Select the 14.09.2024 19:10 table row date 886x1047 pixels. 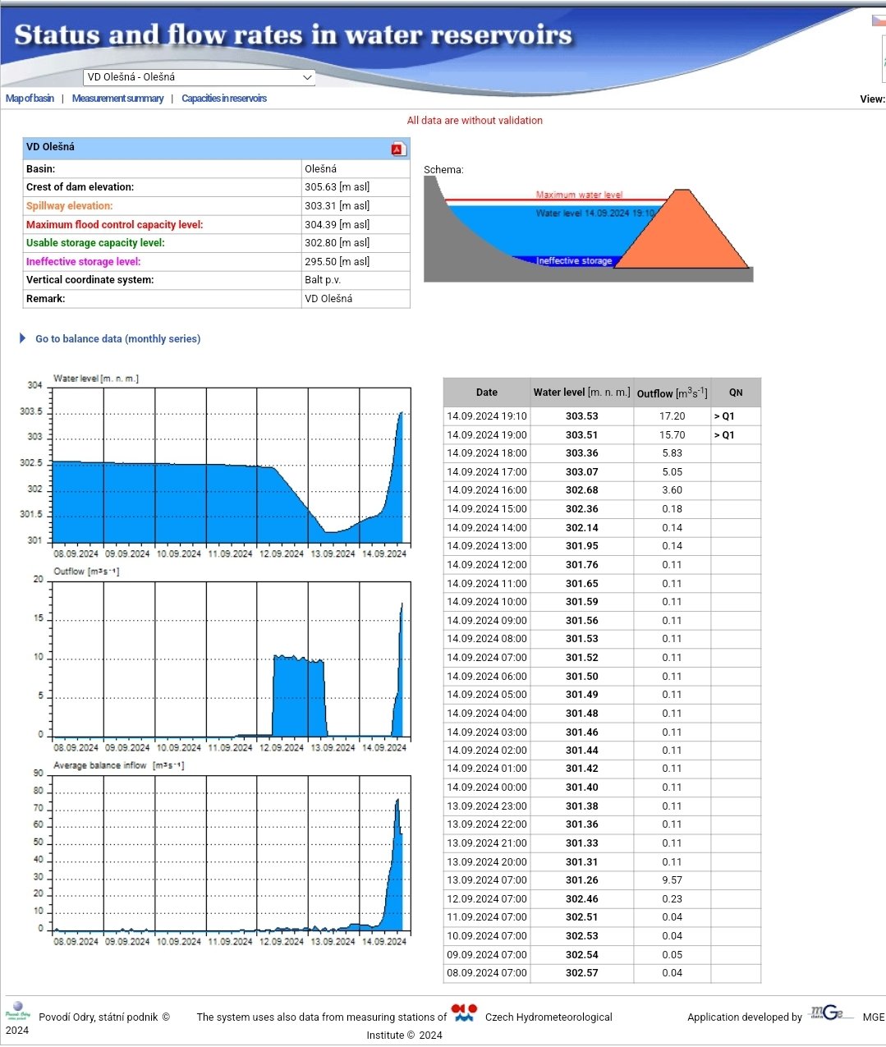point(487,416)
